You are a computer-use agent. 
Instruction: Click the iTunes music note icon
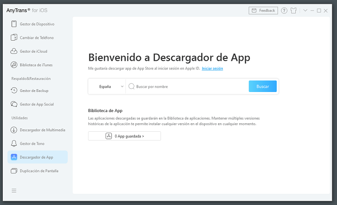pos(14,65)
